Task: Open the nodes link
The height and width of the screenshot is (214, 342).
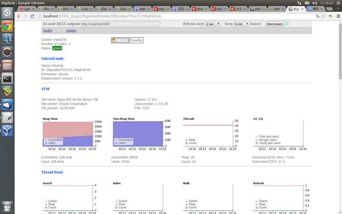Action: [x=48, y=30]
